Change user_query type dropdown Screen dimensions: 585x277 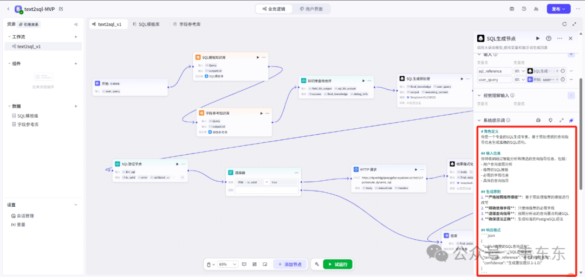pos(519,80)
